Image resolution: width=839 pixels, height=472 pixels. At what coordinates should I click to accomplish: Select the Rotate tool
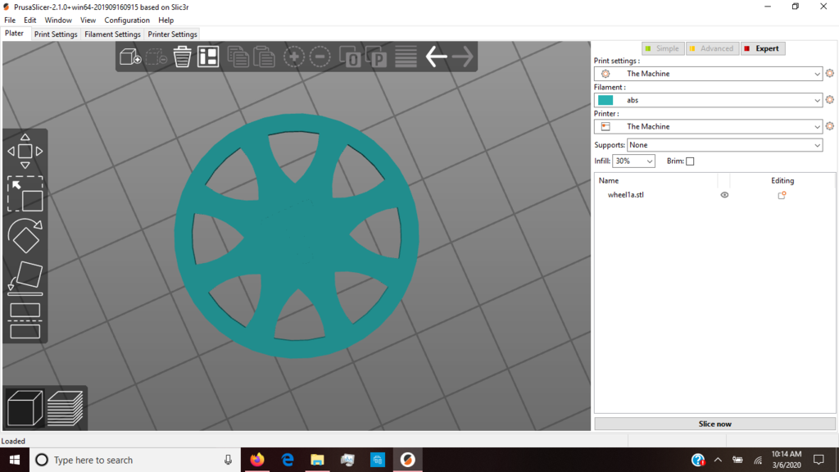pyautogui.click(x=25, y=238)
